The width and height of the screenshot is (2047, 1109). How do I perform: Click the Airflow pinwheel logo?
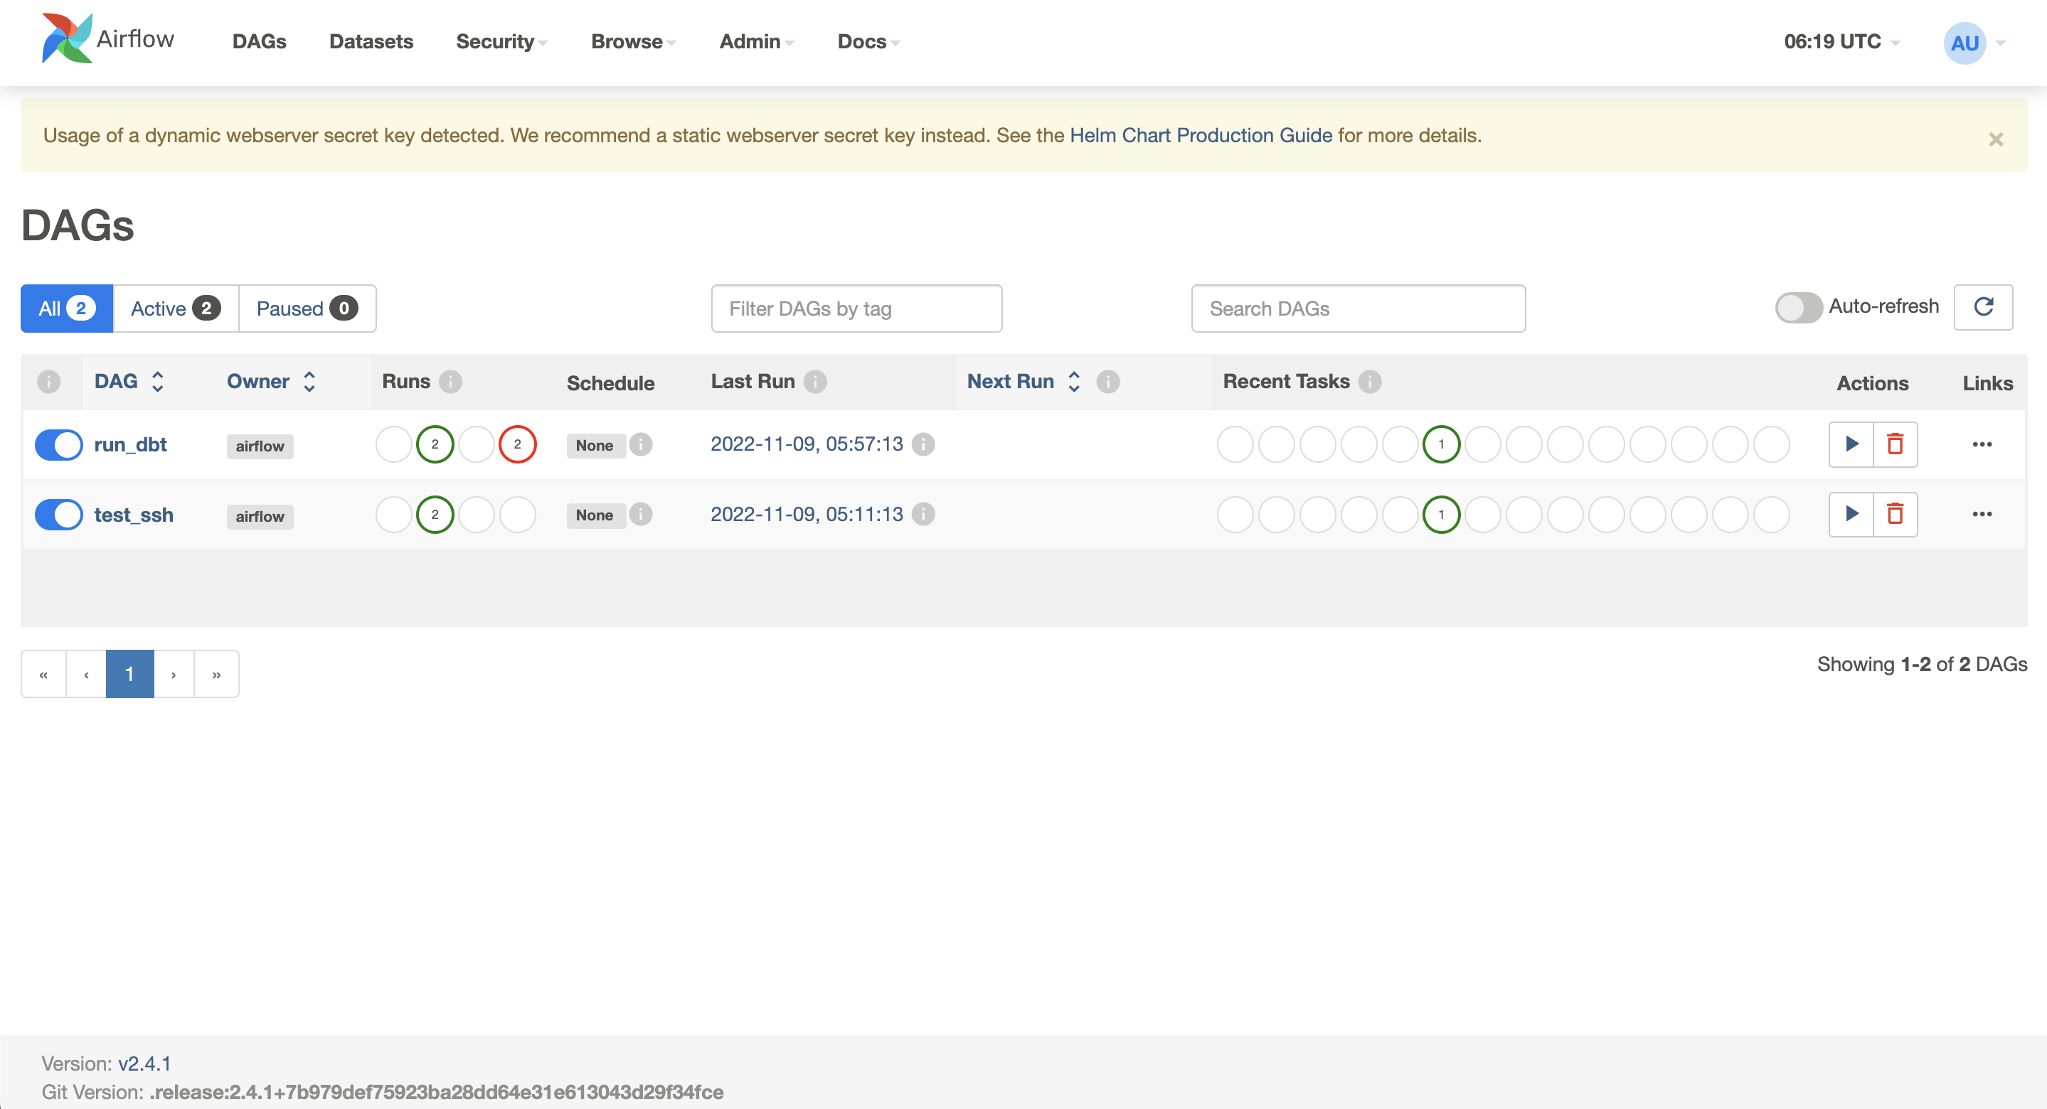click(x=68, y=38)
